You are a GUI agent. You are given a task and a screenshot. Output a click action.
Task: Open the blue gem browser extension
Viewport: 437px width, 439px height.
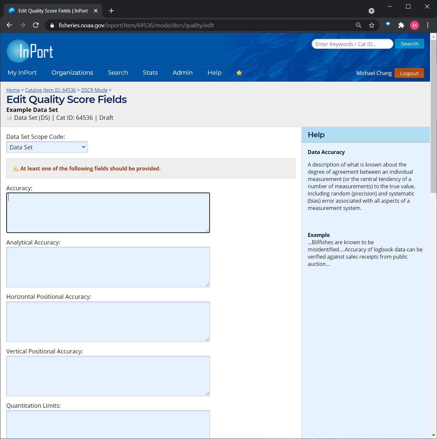388,25
